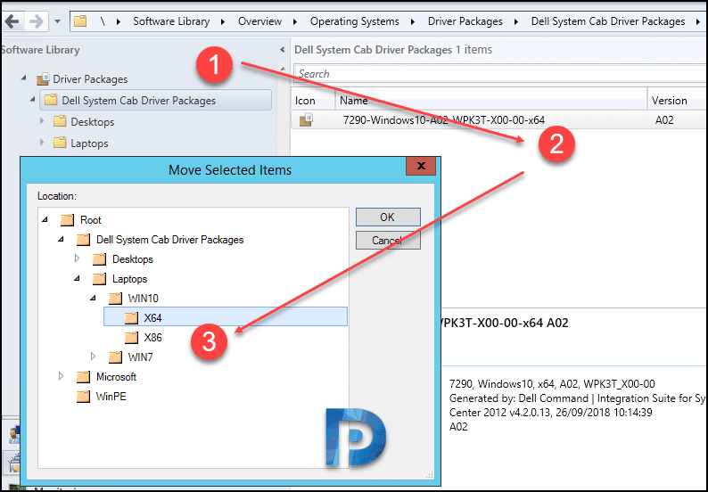Collapse the Software Library navigation pane
The height and width of the screenshot is (492, 708).
coord(282,50)
